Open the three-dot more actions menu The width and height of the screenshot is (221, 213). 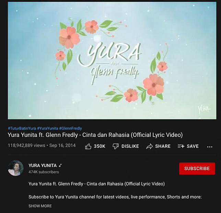pos(210,147)
